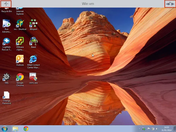The height and width of the screenshot is (132, 176).
Task: Select the Recycle Bin desktop icon
Action: point(7,10)
